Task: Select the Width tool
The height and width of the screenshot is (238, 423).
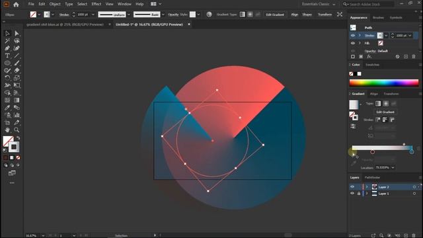Action: click(7, 85)
